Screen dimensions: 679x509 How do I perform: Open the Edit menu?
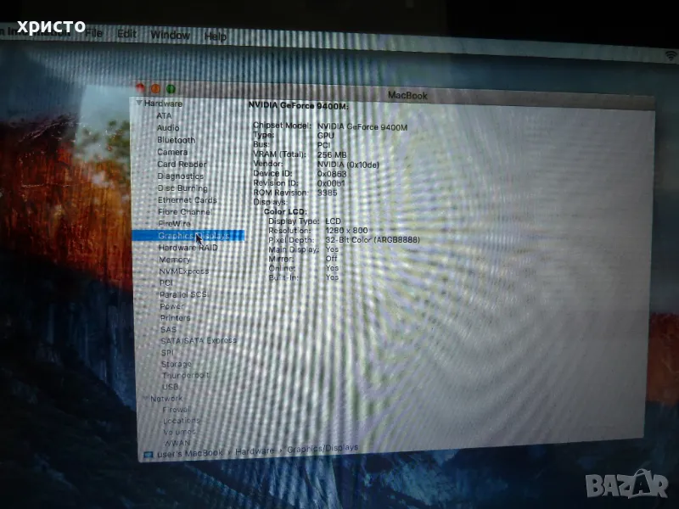point(126,34)
